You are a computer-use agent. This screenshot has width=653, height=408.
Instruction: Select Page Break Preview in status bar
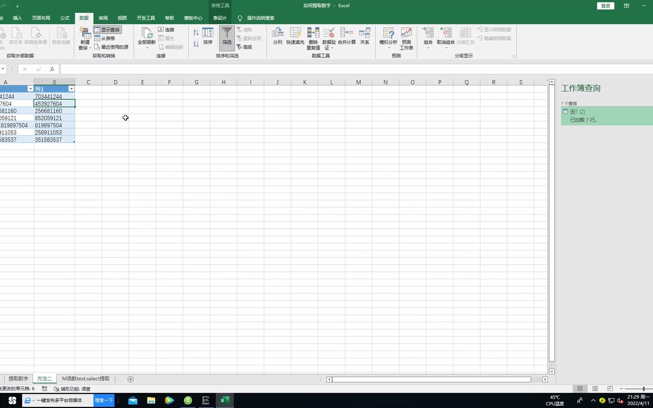coord(610,388)
